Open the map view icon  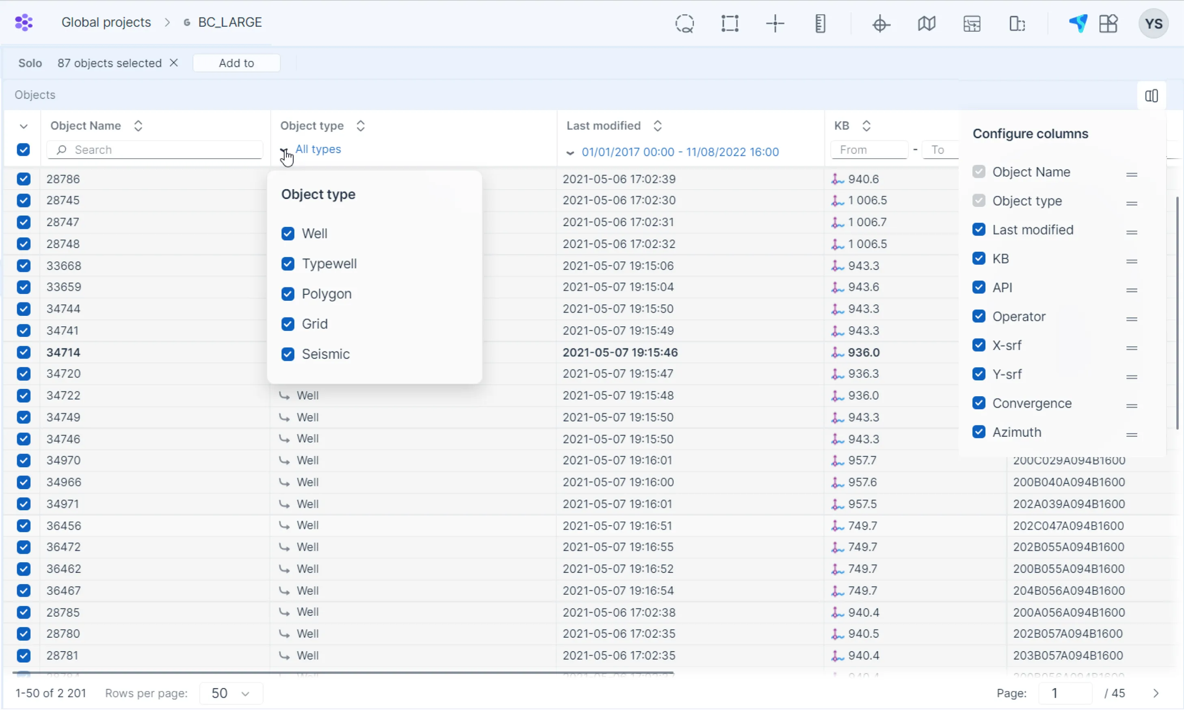926,23
